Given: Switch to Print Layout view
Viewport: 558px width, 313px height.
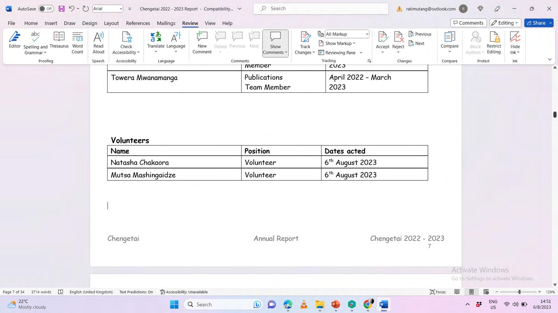Looking at the screenshot, I should pyautogui.click(x=471, y=292).
